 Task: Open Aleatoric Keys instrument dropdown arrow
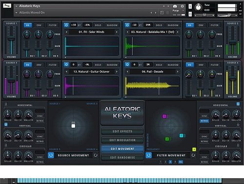tap(16, 6)
